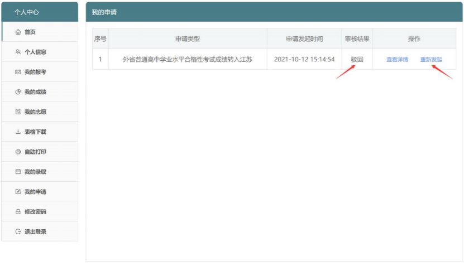Image resolution: width=464 pixels, height=266 pixels.
Task: Open the 首页 menu item
Action: click(x=40, y=32)
